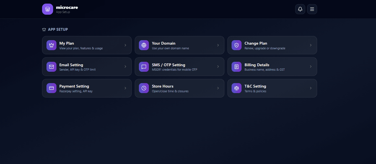This screenshot has width=376, height=164.
Task: Click the clock icon on Store Hours
Action: click(x=144, y=88)
